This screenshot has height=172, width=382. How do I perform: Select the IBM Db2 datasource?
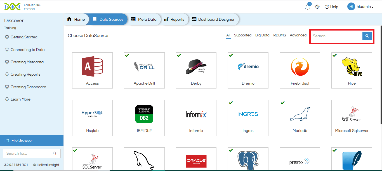pos(144,118)
